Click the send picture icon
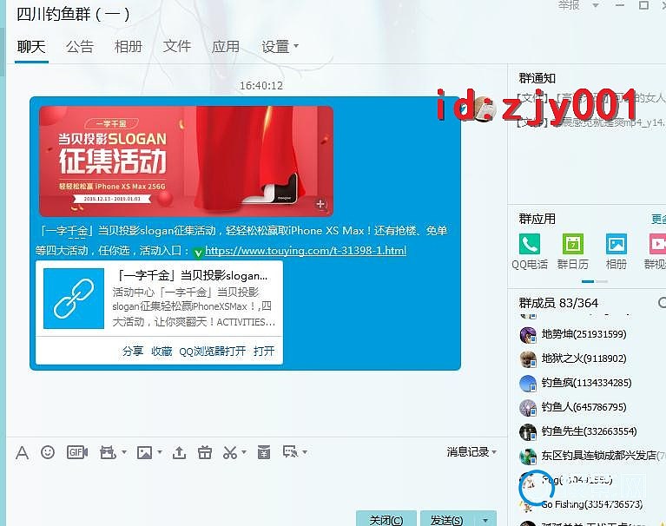 (x=144, y=452)
